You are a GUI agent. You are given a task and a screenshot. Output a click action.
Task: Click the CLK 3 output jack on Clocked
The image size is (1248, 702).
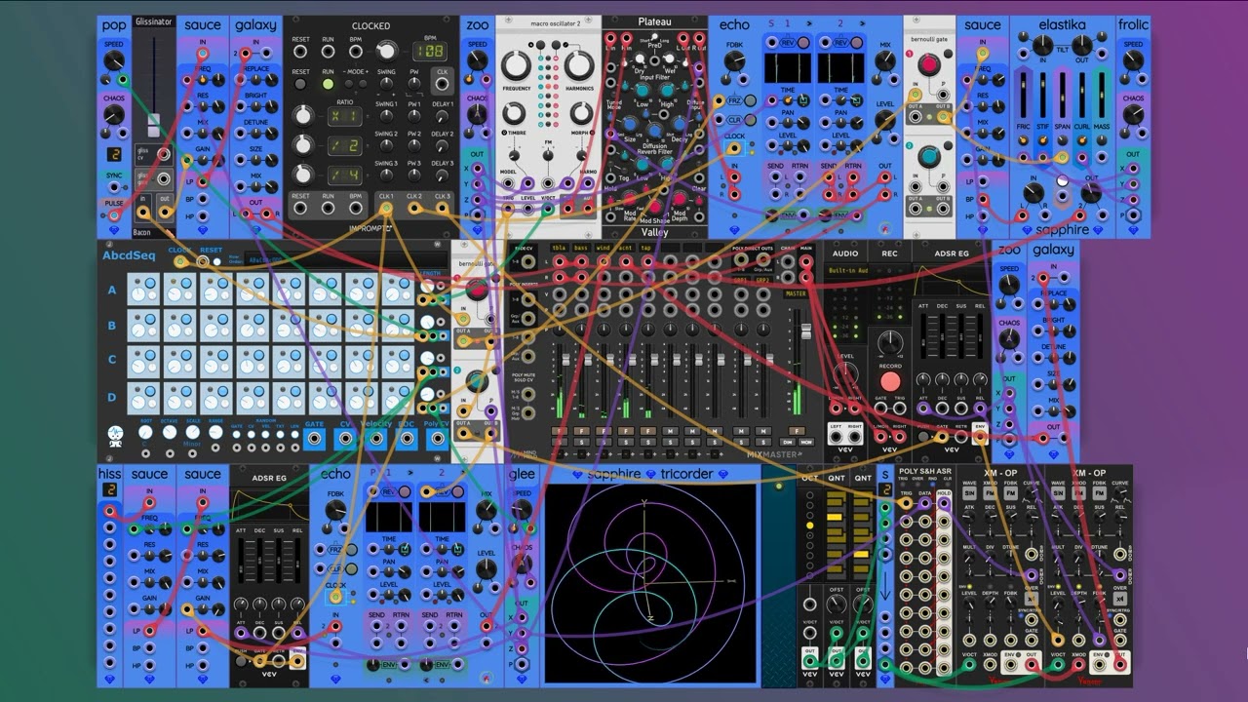443,207
